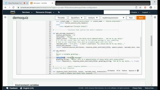Click the language globe icon
Viewport: 160px width, 90px height.
coord(21,88)
